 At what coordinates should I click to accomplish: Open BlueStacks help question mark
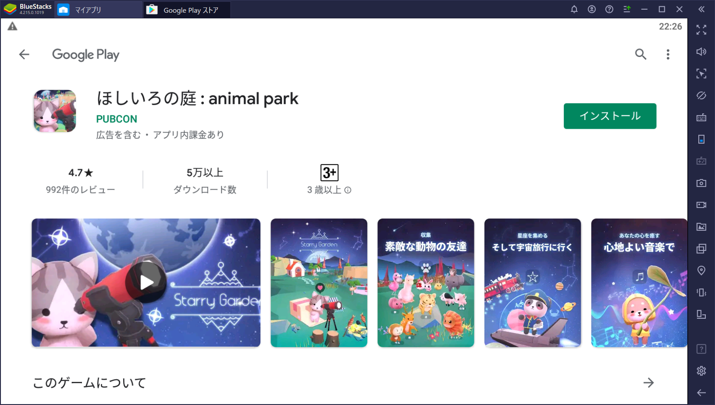609,9
